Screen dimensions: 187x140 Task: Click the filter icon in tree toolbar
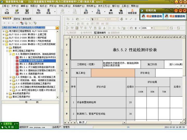coord(35,23)
